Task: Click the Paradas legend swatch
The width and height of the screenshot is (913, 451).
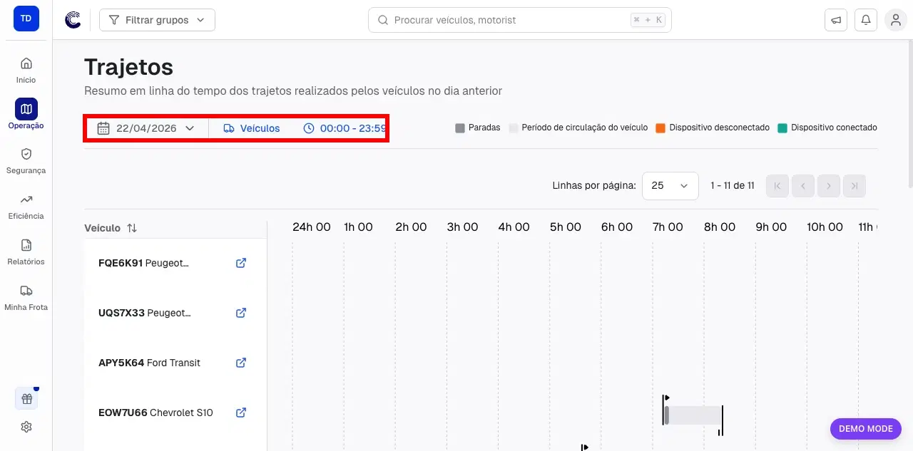Action: click(x=460, y=128)
